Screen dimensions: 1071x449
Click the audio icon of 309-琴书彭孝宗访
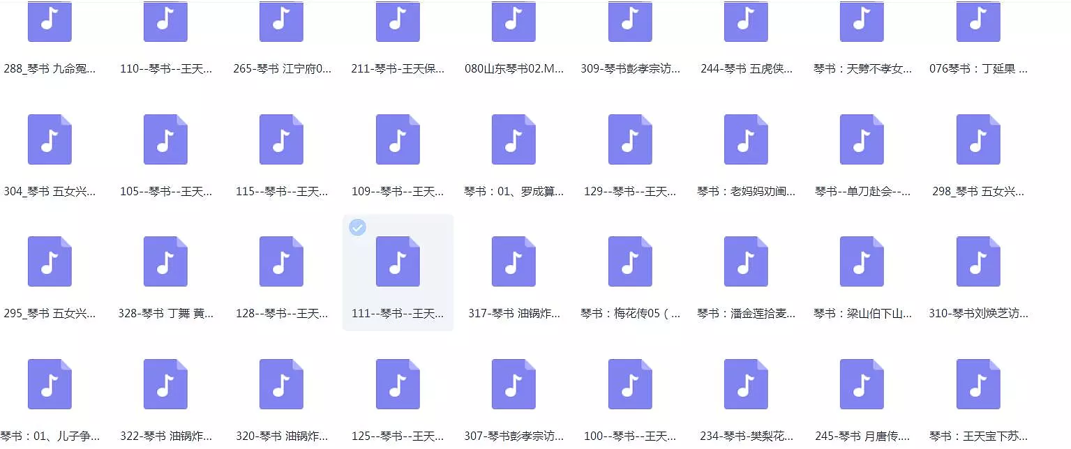pyautogui.click(x=630, y=21)
